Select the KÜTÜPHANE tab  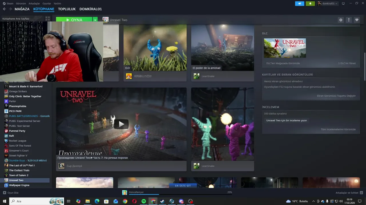click(44, 9)
